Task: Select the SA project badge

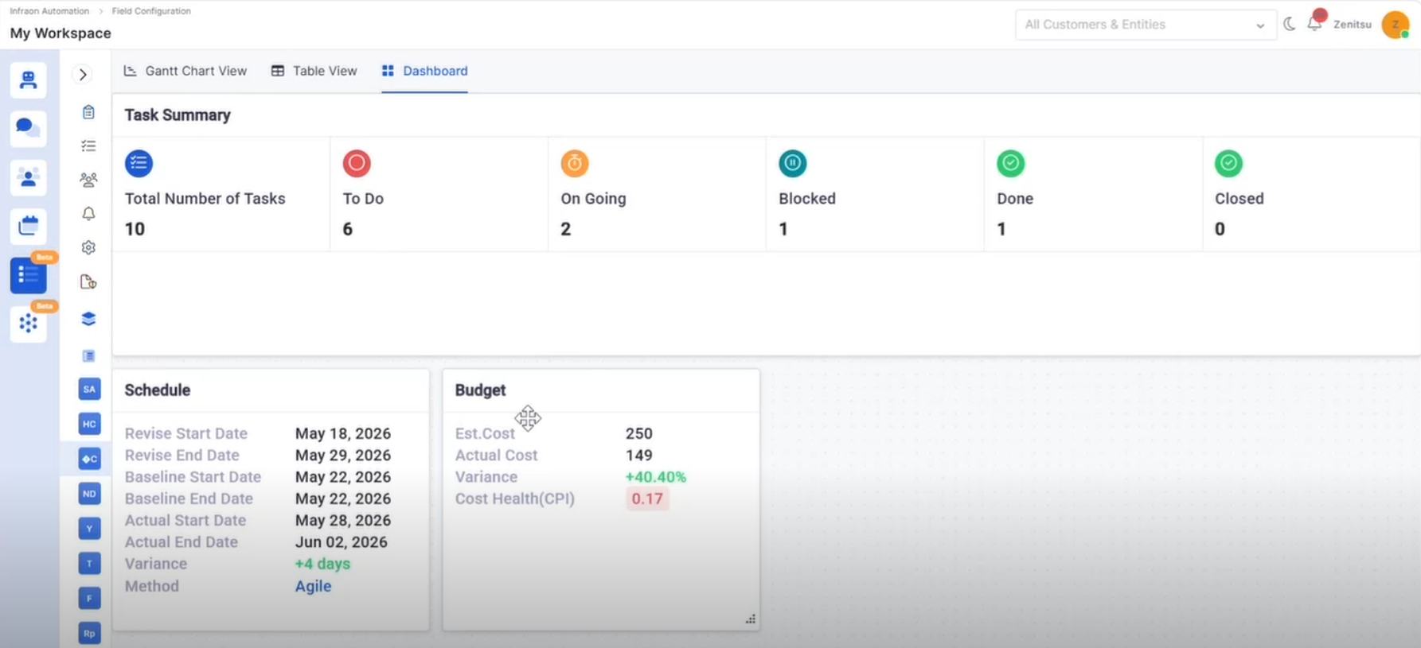Action: pos(89,389)
